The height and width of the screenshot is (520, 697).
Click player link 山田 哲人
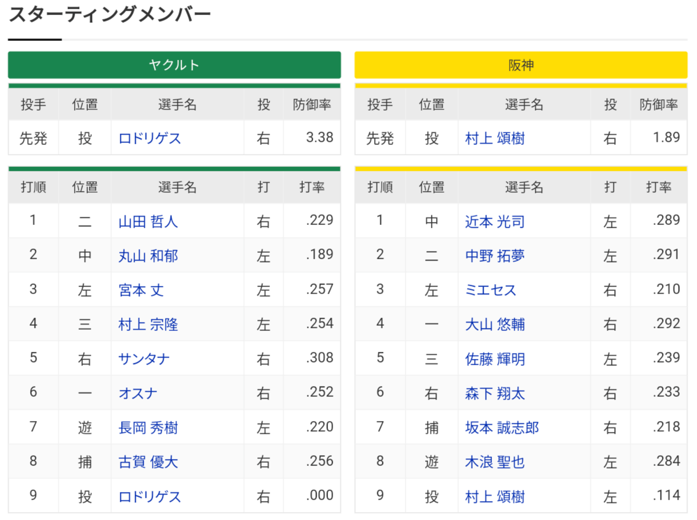tap(148, 222)
